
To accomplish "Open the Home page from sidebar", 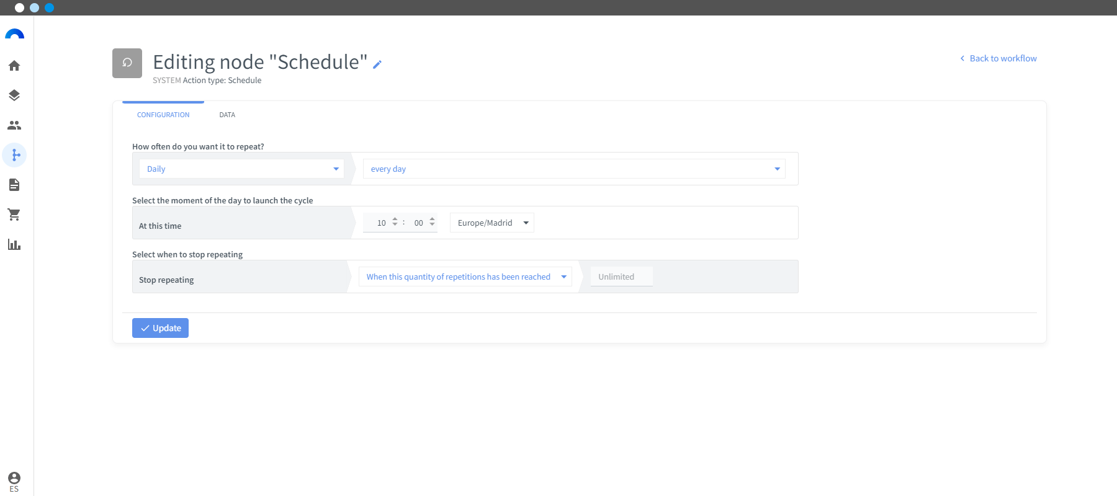I will click(x=14, y=66).
